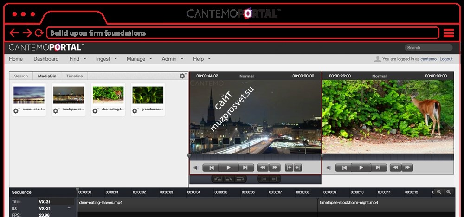Open the cantemo user profile link
This screenshot has height=217, width=464.
coord(428,59)
